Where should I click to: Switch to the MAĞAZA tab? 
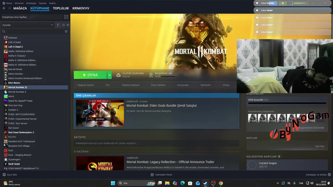click(20, 8)
